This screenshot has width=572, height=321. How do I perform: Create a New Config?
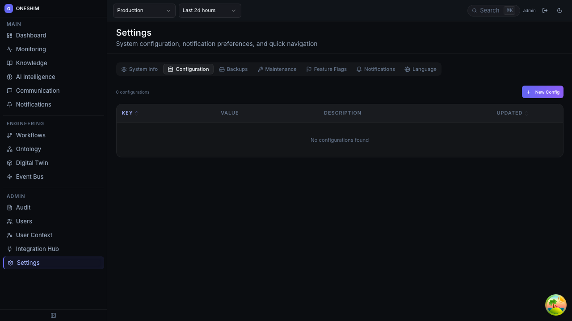tap(543, 92)
